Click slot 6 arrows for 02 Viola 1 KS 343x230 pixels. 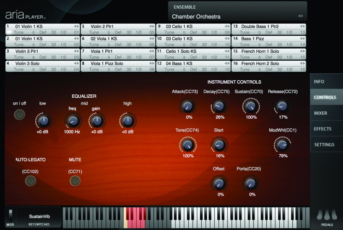(x=152, y=39)
